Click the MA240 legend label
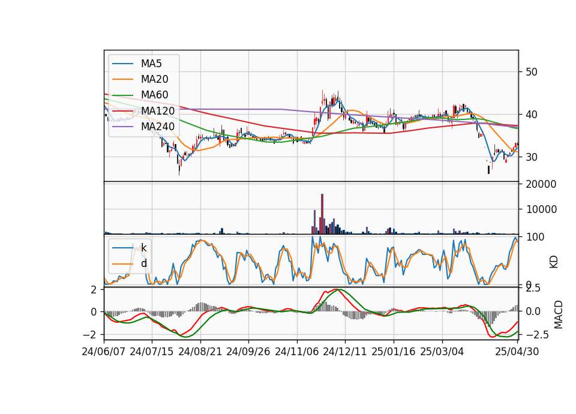 click(x=158, y=127)
